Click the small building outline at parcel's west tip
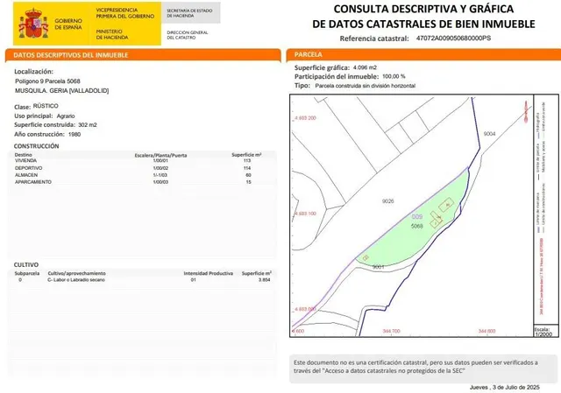 (366, 257)
